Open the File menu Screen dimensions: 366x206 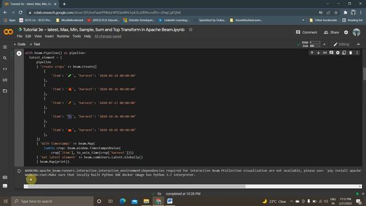(x=19, y=36)
